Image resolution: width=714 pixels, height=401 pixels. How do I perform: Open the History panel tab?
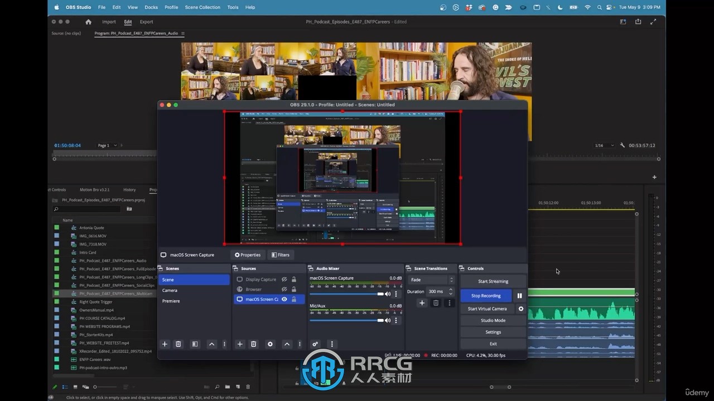point(129,190)
